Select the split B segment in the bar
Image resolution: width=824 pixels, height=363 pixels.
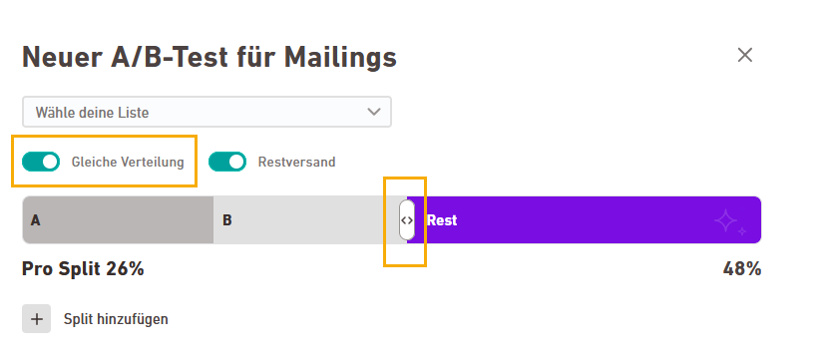click(x=309, y=219)
